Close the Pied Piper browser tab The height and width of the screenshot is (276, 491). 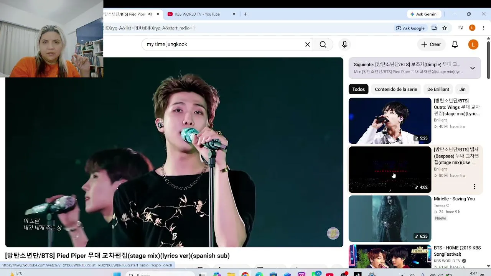(x=158, y=14)
